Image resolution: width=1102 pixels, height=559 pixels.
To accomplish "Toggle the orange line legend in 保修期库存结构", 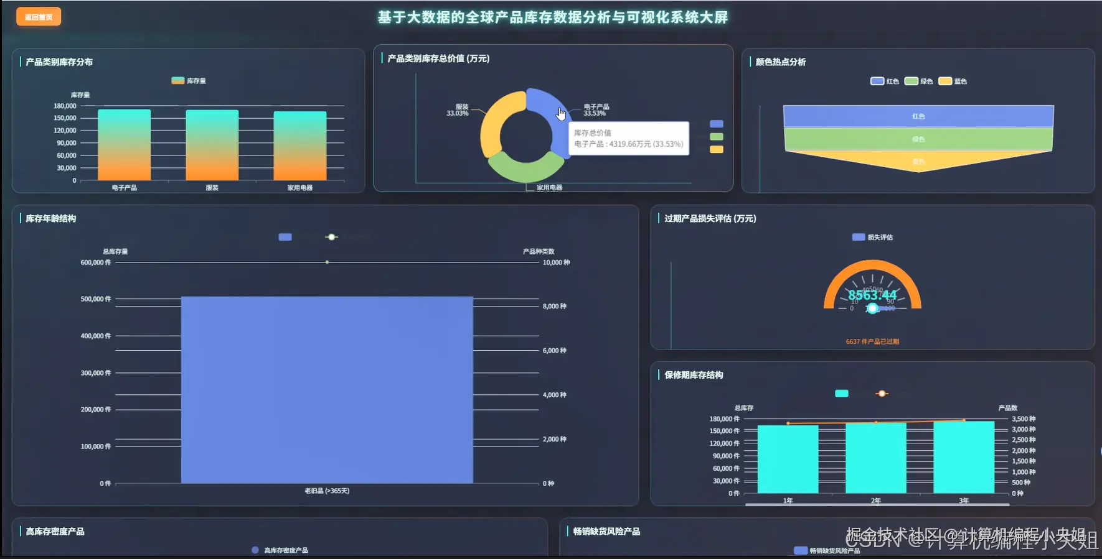I will pyautogui.click(x=882, y=394).
